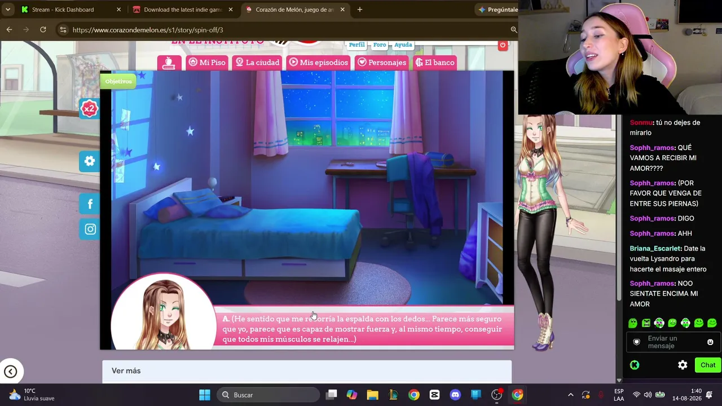Screen dimensions: 722x406
Task: Open the emoji picker in chat input
Action: coord(710,342)
